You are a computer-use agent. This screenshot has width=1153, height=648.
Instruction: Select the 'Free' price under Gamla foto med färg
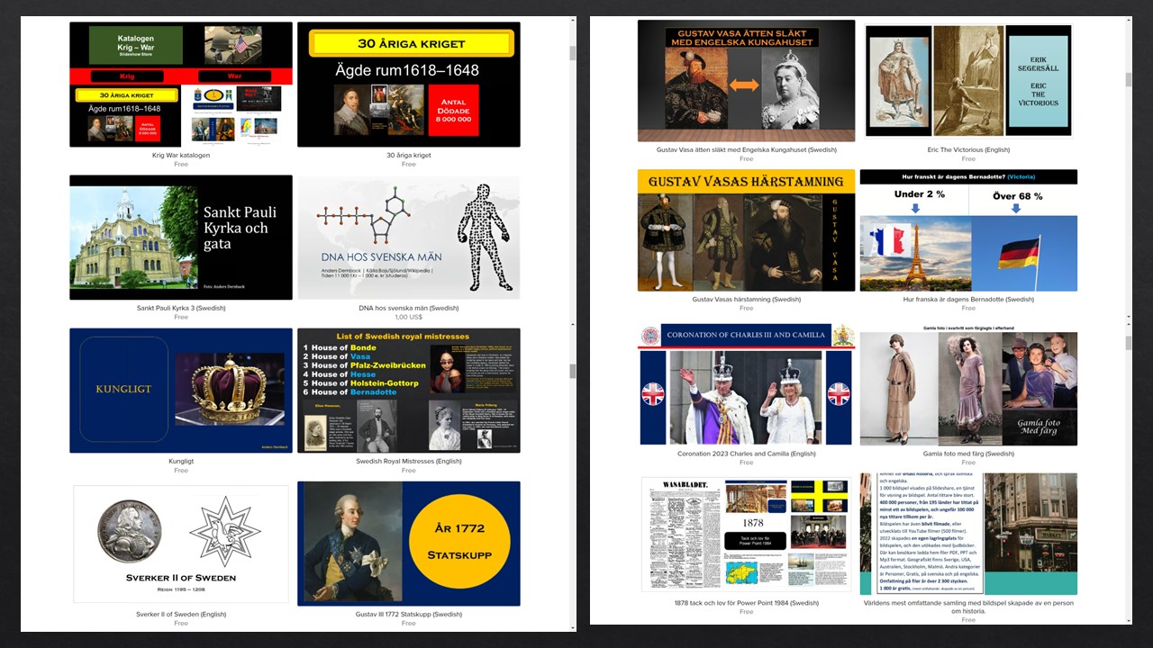968,463
